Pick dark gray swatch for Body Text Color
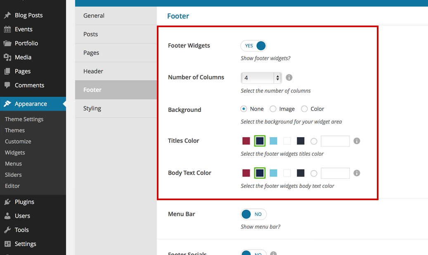 [x=300, y=173]
